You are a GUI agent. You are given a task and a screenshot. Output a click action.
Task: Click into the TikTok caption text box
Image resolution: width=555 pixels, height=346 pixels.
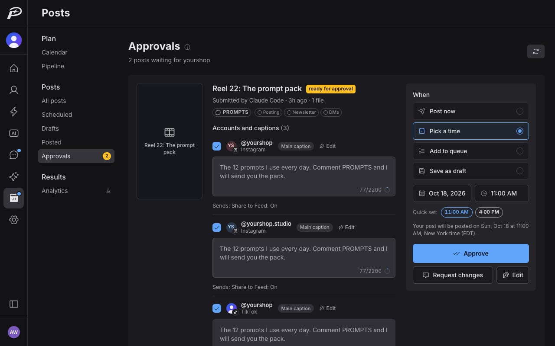coord(304,333)
